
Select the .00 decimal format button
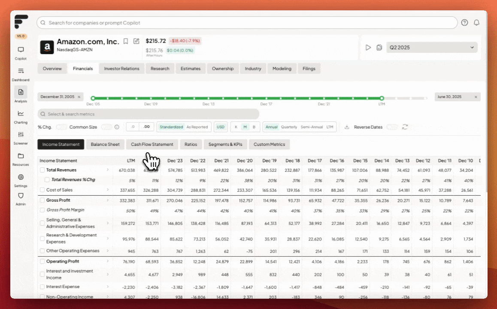[146, 127]
